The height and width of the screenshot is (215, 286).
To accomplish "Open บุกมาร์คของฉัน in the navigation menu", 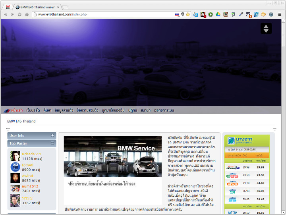I will tap(113, 110).
